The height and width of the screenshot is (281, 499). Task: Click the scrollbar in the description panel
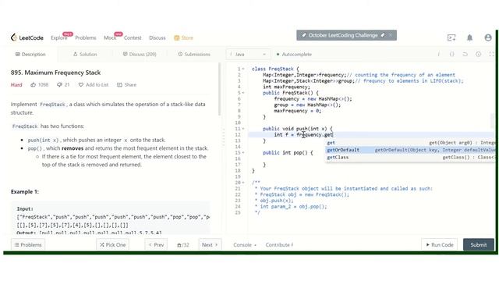point(219,89)
